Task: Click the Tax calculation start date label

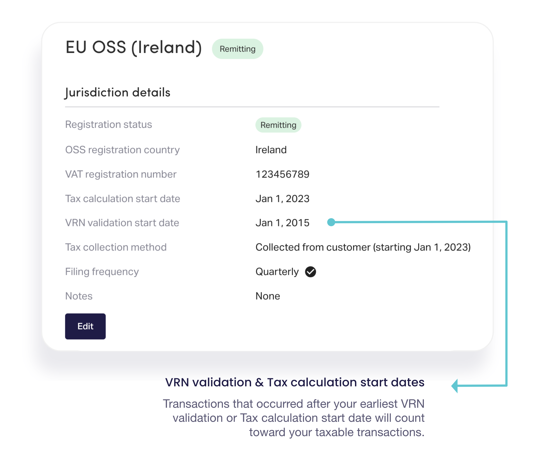Action: [x=123, y=199]
